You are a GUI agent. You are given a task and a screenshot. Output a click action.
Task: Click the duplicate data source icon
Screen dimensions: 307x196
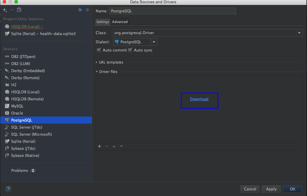(19, 10)
